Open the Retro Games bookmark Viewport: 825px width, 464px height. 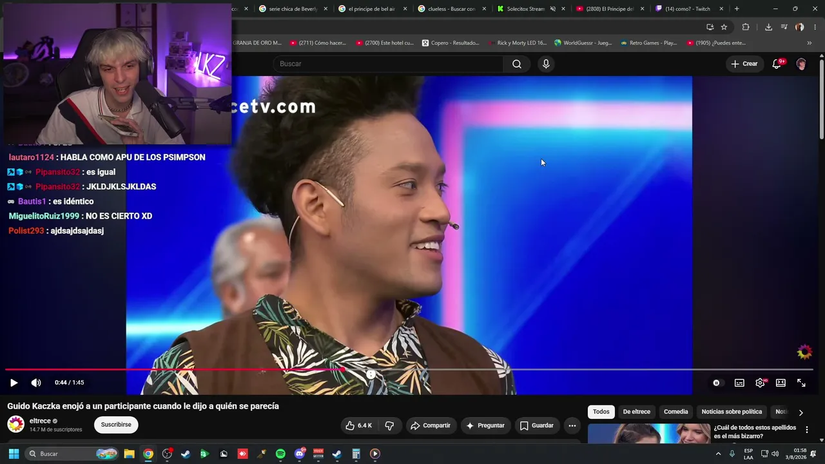(x=648, y=43)
